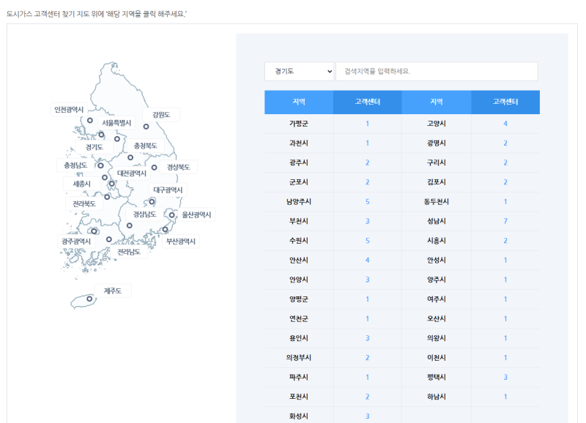Open 광명시 customer center count 2
Screen dimensions: 586x423
click(x=505, y=143)
